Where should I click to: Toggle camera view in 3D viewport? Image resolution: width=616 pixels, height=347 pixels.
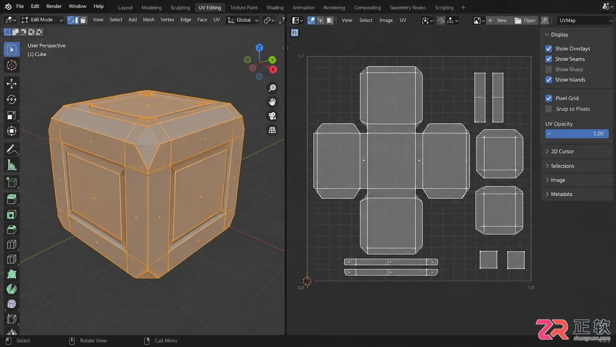(272, 116)
